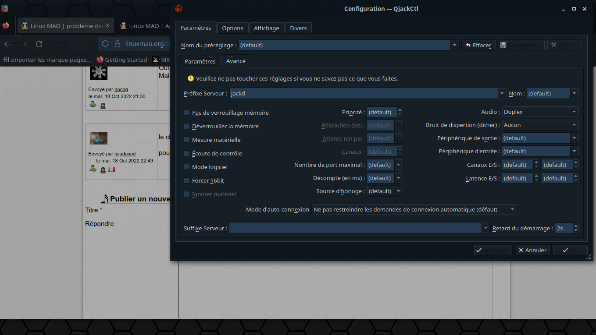596x335 pixels.
Task: Click the Effacer button with the undo arrow
Action: click(479, 45)
